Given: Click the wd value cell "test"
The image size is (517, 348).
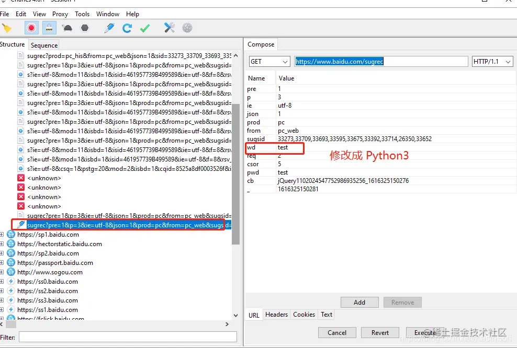Looking at the screenshot, I should (283, 147).
